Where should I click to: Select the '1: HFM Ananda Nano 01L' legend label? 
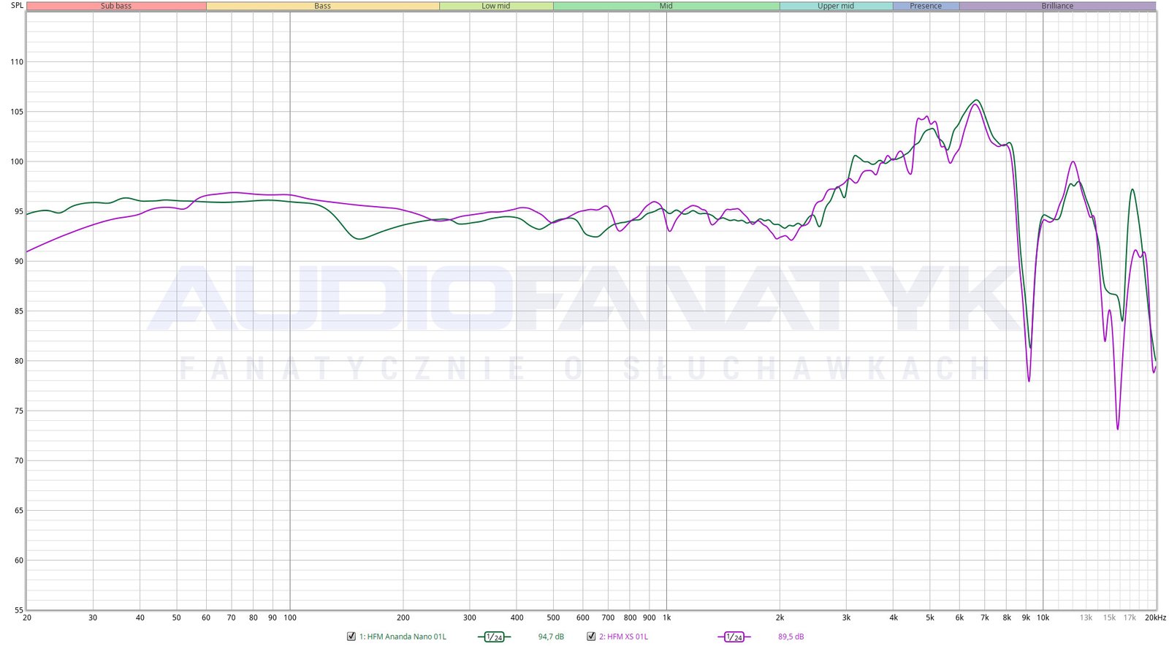402,636
